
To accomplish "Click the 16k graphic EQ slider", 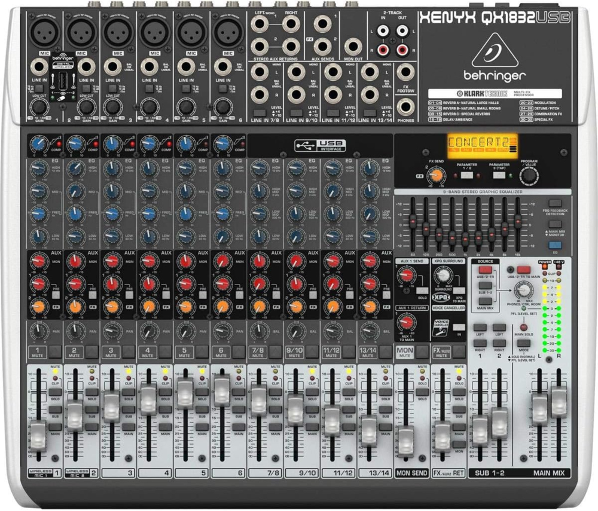I will (517, 221).
